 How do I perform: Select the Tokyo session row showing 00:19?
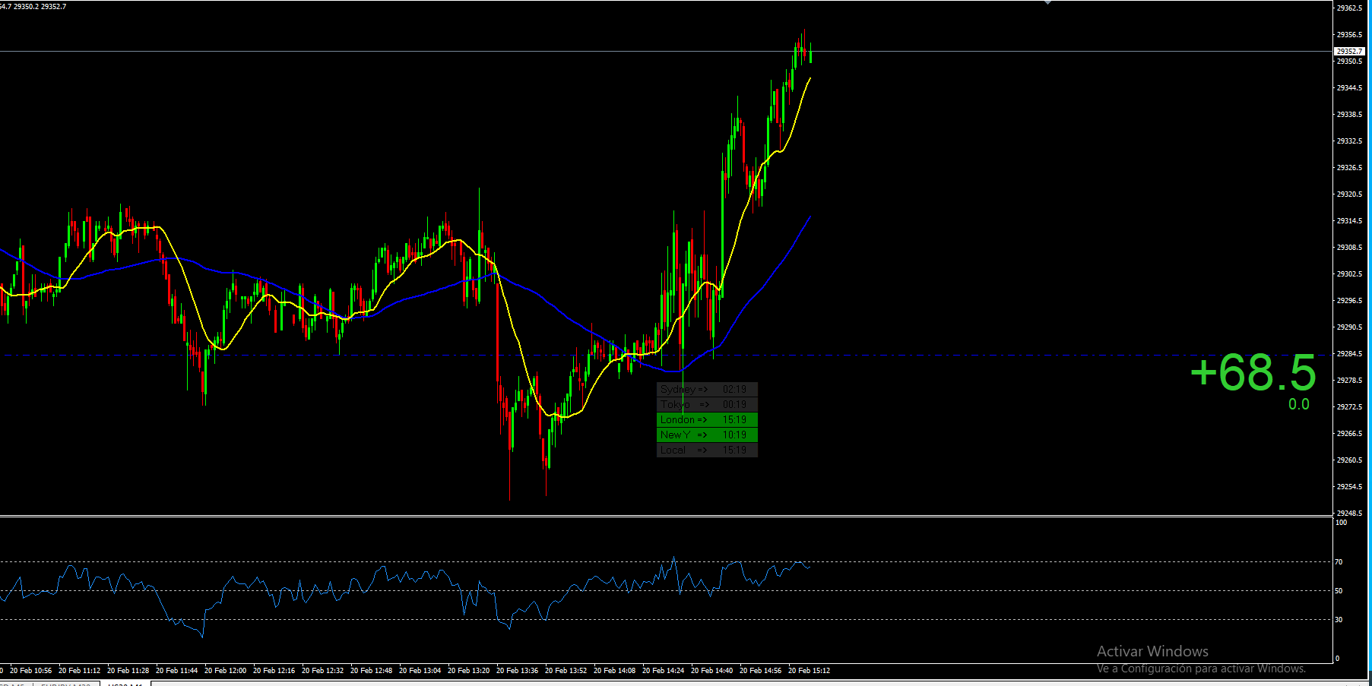(707, 404)
